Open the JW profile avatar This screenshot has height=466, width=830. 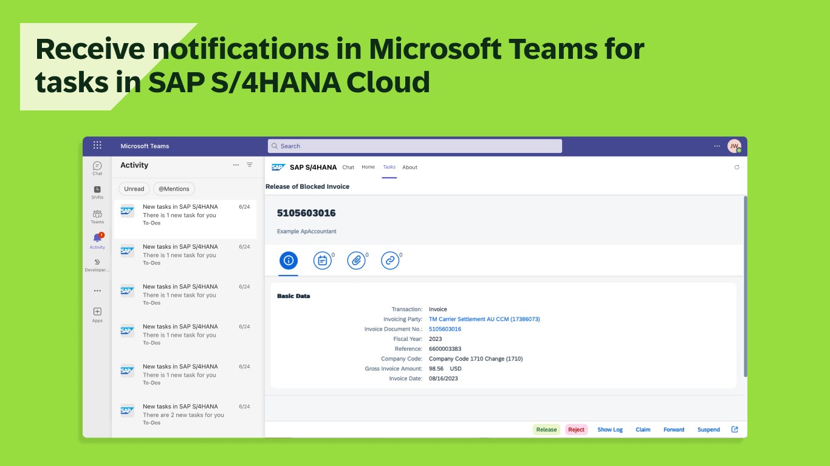point(734,146)
